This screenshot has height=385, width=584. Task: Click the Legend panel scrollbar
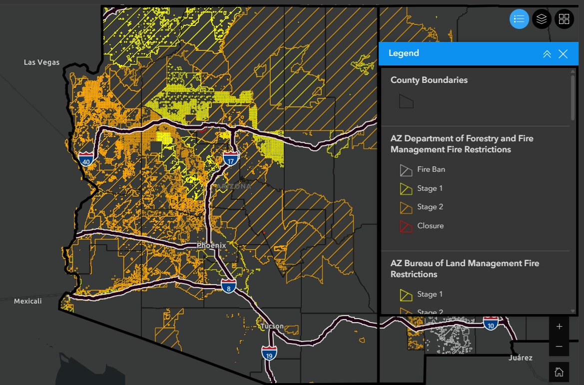coord(573,97)
